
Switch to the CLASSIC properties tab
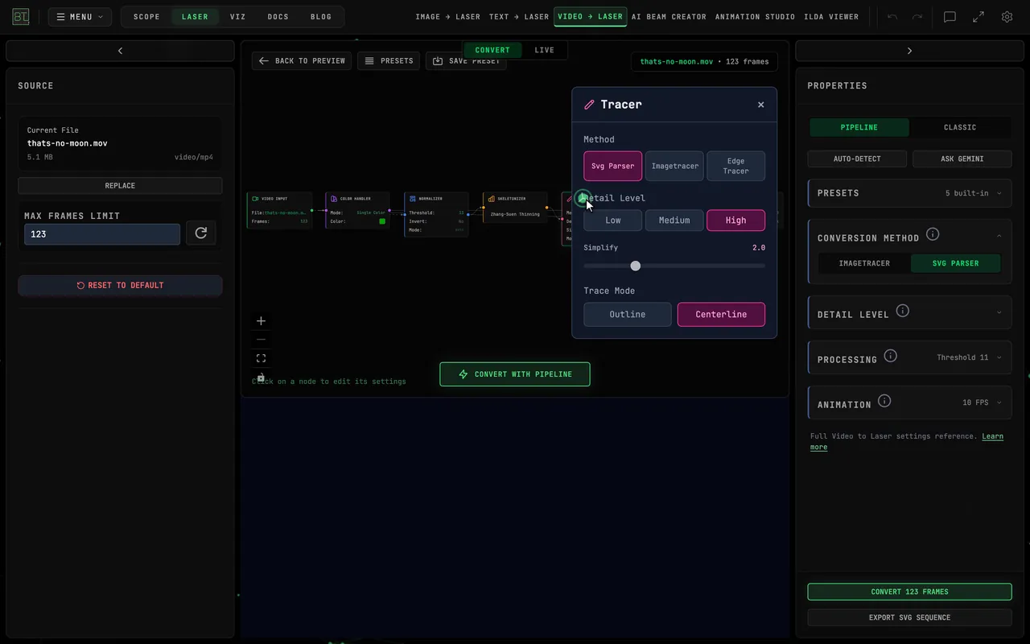coord(960,127)
